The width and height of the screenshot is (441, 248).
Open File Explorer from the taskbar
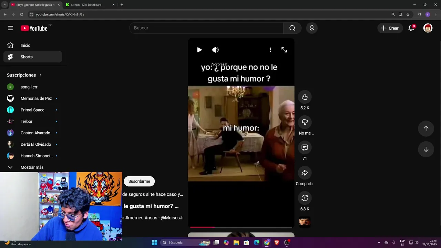click(x=236, y=242)
